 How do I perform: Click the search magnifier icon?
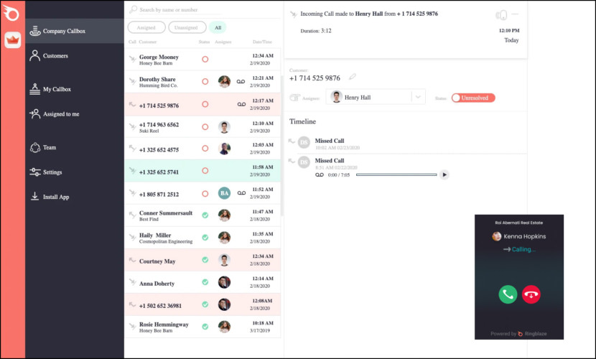[133, 9]
